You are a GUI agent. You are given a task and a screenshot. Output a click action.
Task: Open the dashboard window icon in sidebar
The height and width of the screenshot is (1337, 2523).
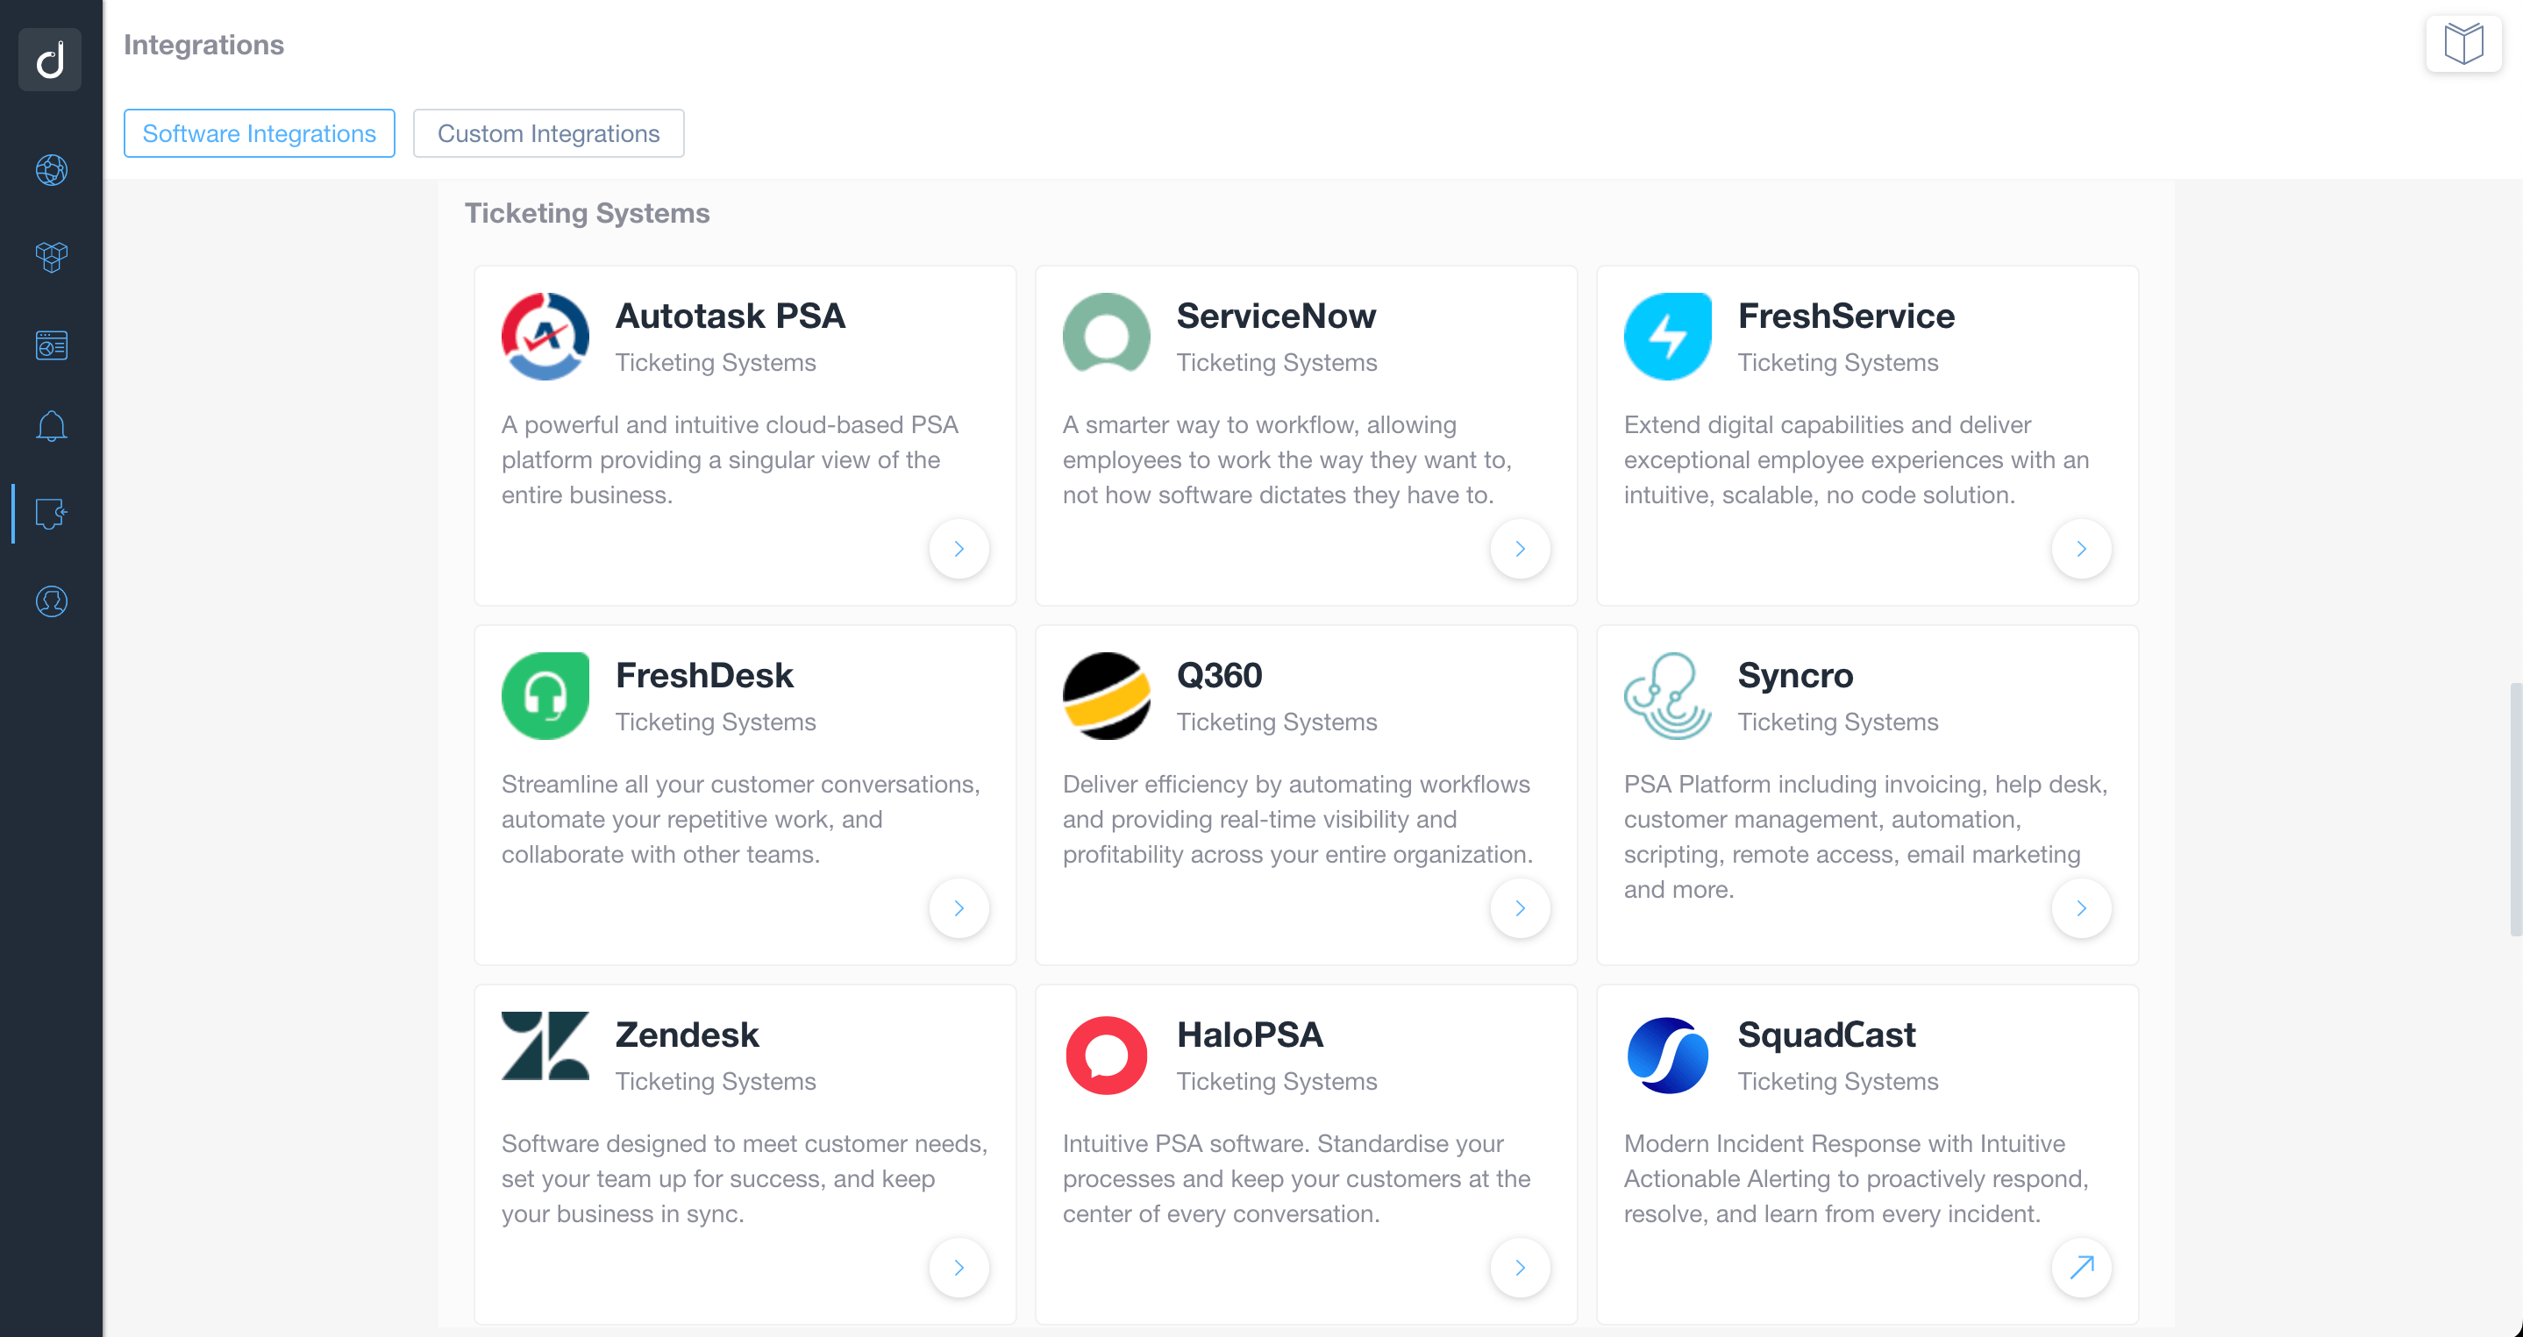(x=51, y=345)
